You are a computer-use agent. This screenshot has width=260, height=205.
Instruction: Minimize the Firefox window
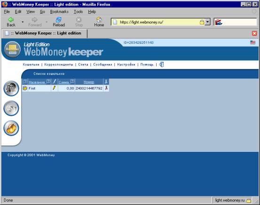[243, 4]
